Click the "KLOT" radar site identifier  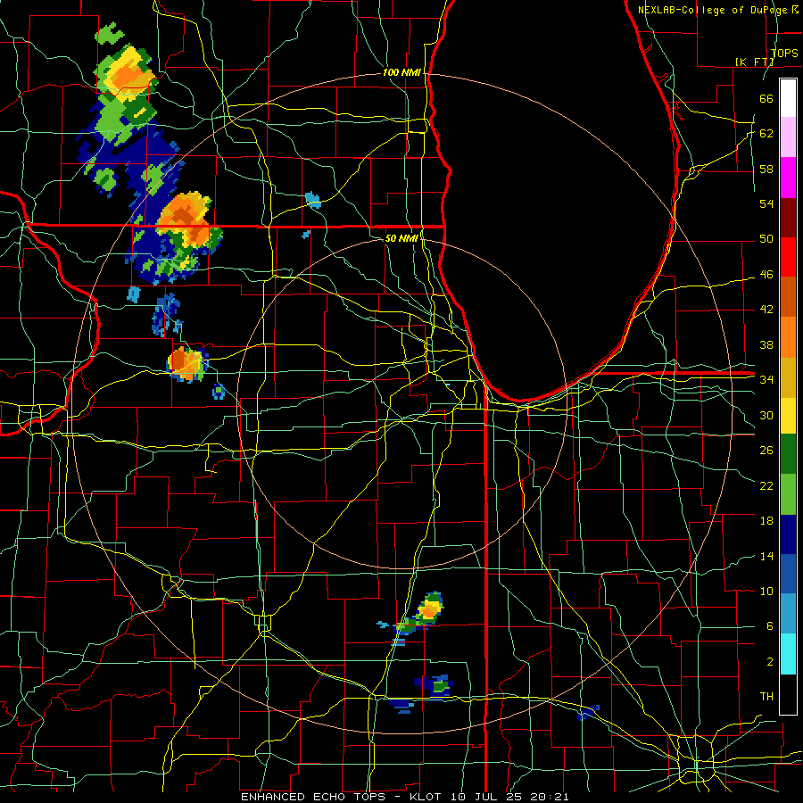(x=427, y=797)
